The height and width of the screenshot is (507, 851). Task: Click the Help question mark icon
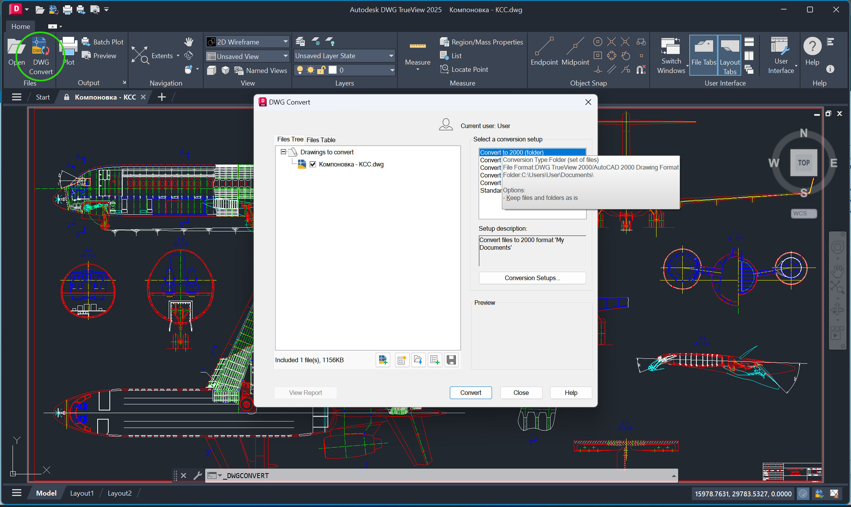pyautogui.click(x=812, y=46)
